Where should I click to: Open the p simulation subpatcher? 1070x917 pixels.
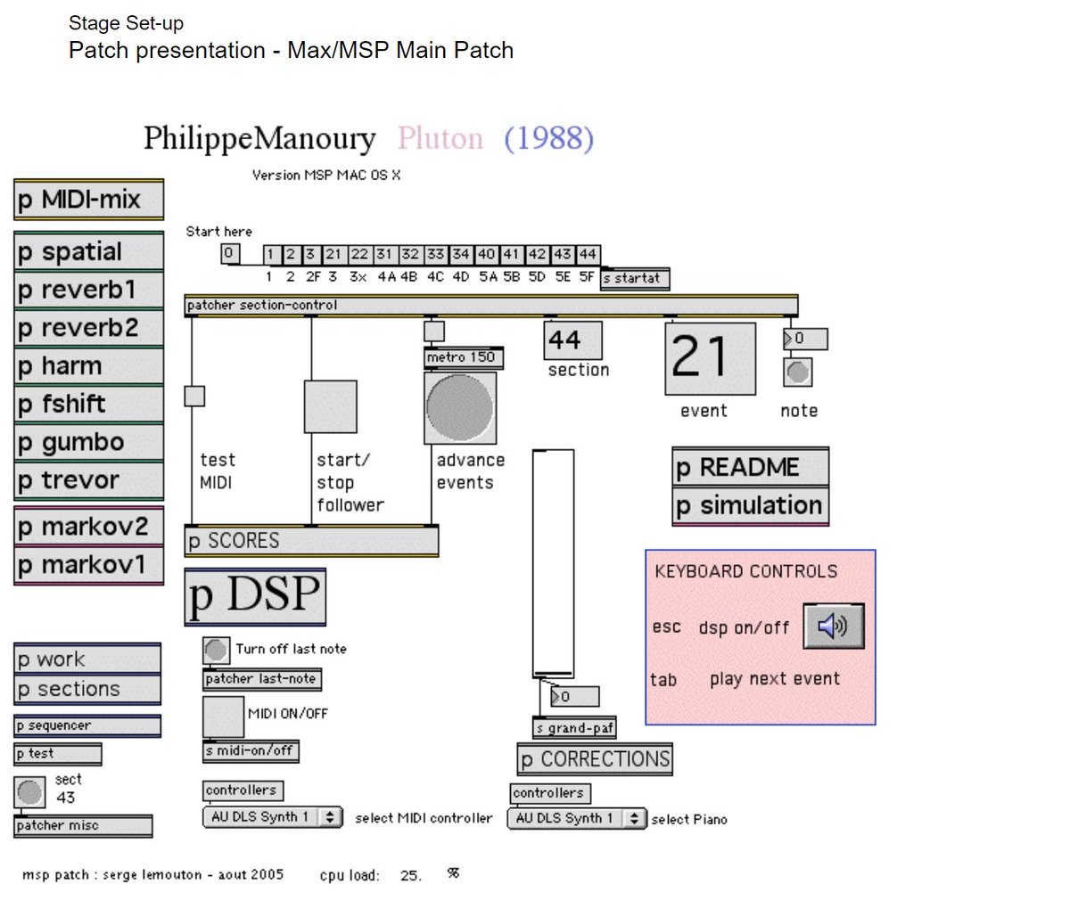tap(749, 504)
